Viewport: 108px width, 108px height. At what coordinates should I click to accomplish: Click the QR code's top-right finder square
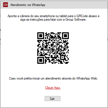[65, 36]
